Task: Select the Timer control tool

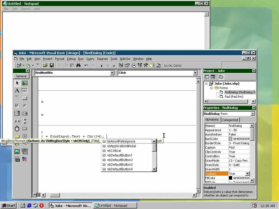Action: (x=17, y=128)
